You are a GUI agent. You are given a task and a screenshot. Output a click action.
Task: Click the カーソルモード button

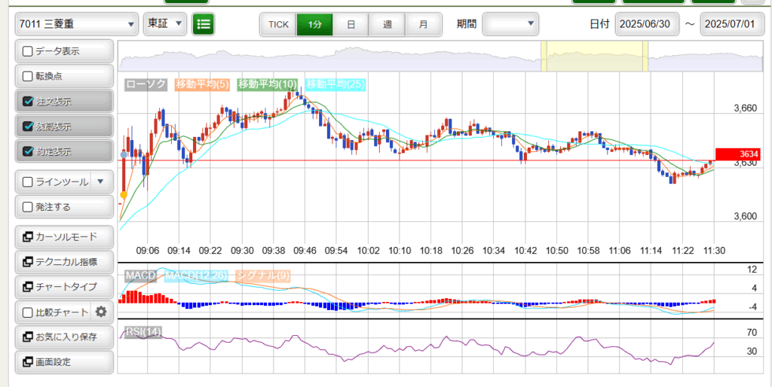(65, 237)
